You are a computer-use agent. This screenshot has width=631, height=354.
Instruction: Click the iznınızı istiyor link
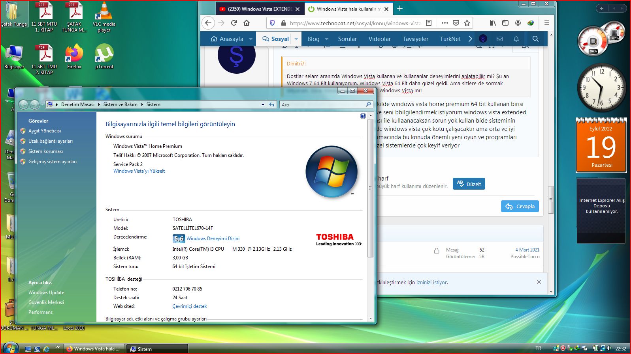pyautogui.click(x=431, y=282)
